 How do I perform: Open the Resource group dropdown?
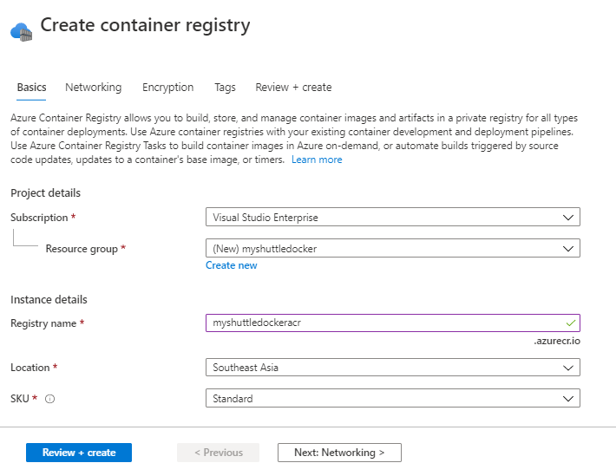pos(393,248)
